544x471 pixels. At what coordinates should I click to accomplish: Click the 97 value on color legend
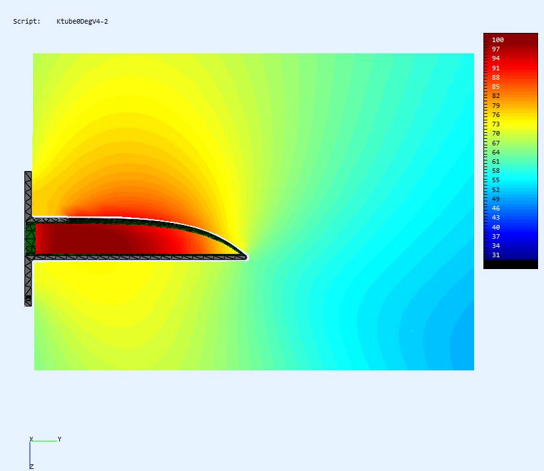(x=496, y=49)
